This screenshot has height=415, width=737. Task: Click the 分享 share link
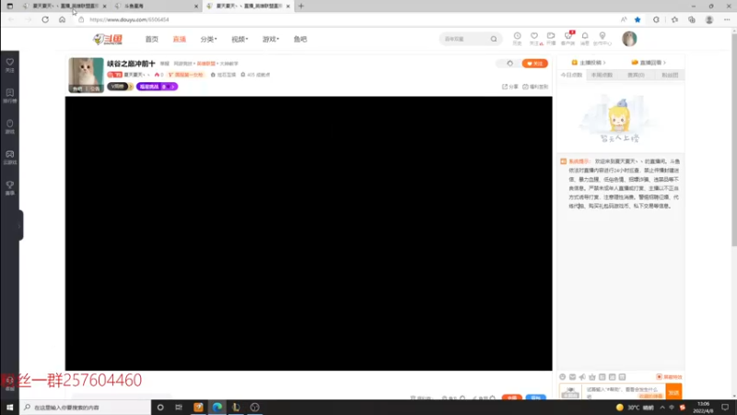[510, 87]
